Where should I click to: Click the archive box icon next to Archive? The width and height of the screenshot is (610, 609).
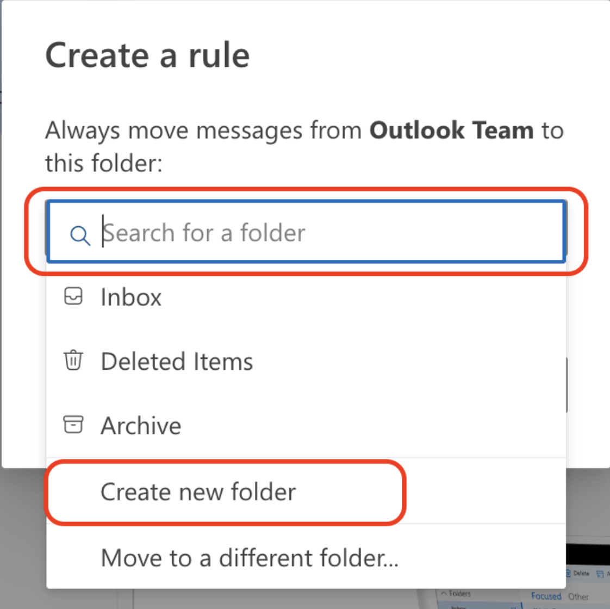(73, 425)
